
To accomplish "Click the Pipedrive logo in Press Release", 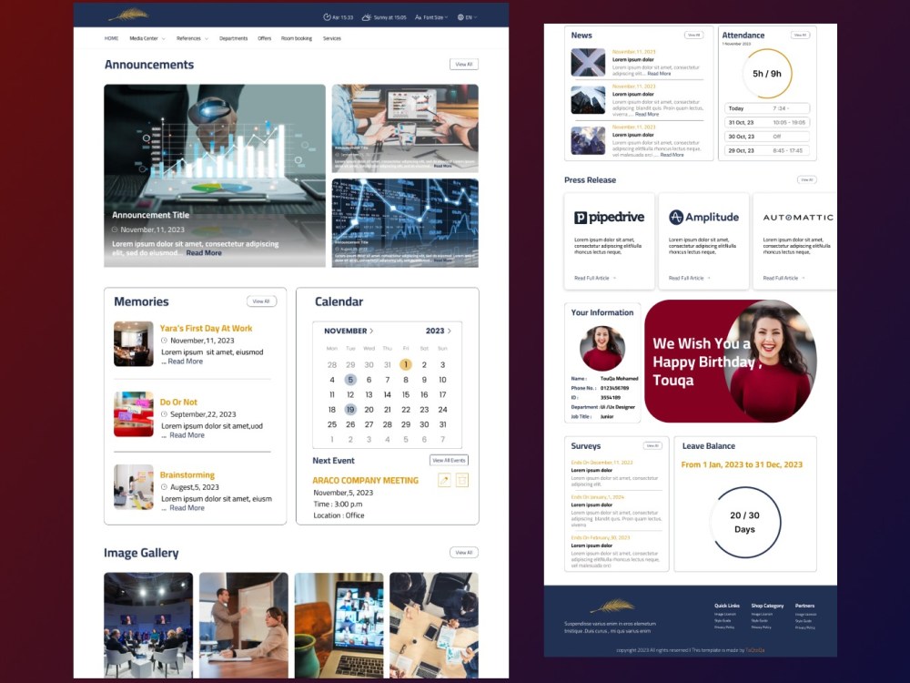I will coord(609,218).
